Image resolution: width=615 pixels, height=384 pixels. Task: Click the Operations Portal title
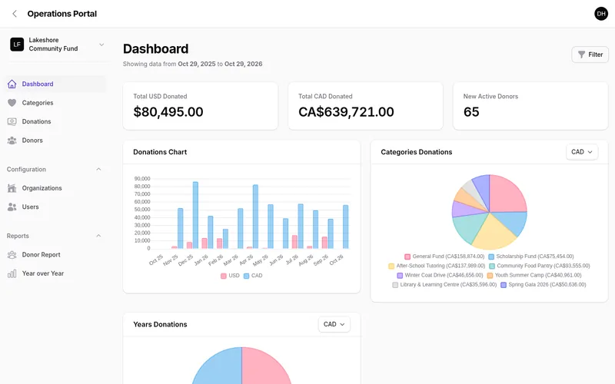point(62,14)
